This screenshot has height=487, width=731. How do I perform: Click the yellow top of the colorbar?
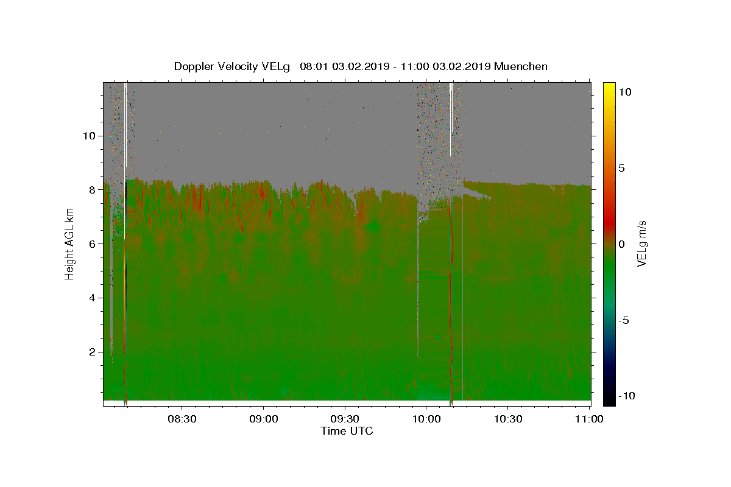[609, 87]
